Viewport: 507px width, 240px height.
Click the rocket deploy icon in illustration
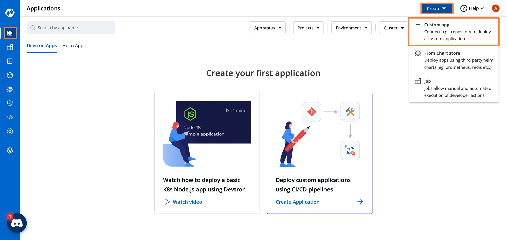click(350, 150)
